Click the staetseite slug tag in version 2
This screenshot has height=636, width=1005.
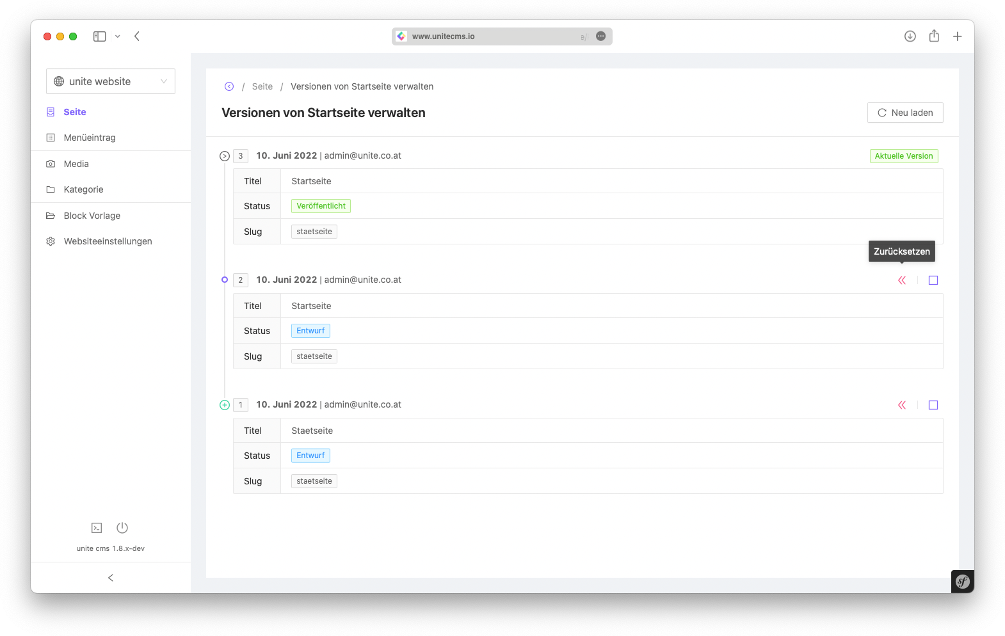click(314, 356)
